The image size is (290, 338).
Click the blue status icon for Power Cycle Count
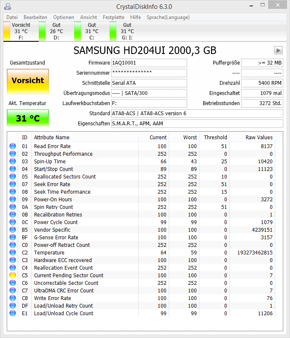13,222
